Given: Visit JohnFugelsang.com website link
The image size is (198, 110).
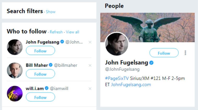Looking at the screenshot, I should (x=131, y=84).
